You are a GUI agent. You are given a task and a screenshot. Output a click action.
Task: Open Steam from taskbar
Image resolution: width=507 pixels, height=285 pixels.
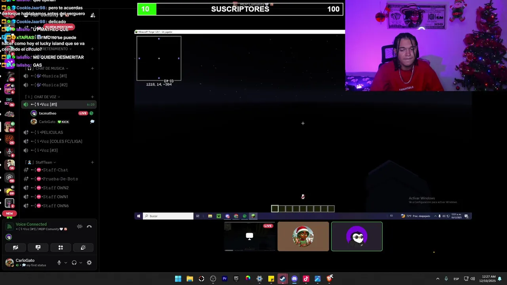click(x=282, y=279)
